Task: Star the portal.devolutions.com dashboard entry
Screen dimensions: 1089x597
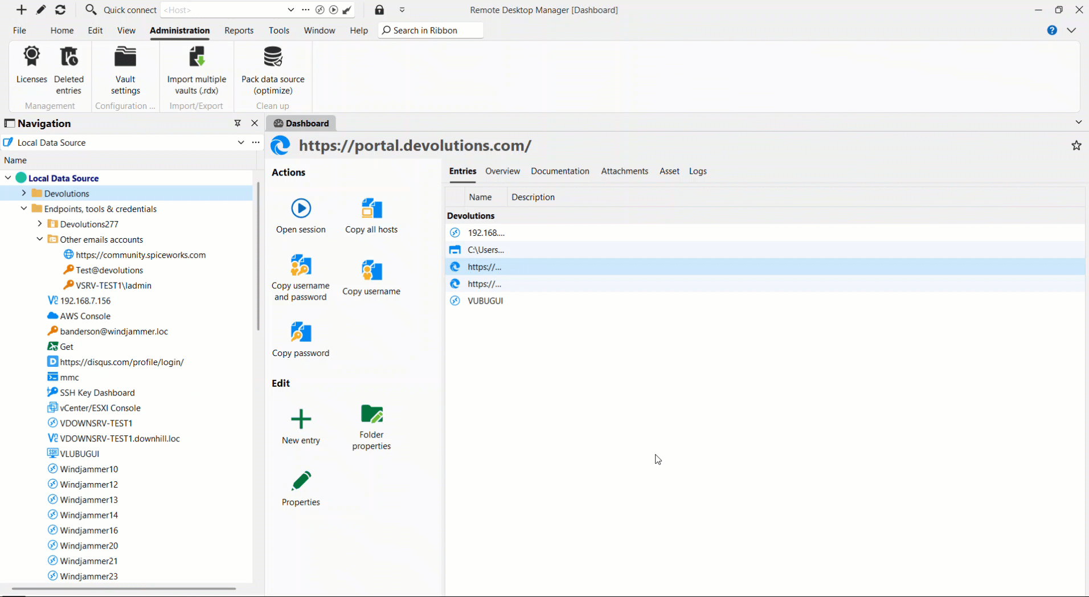Action: click(x=1076, y=145)
